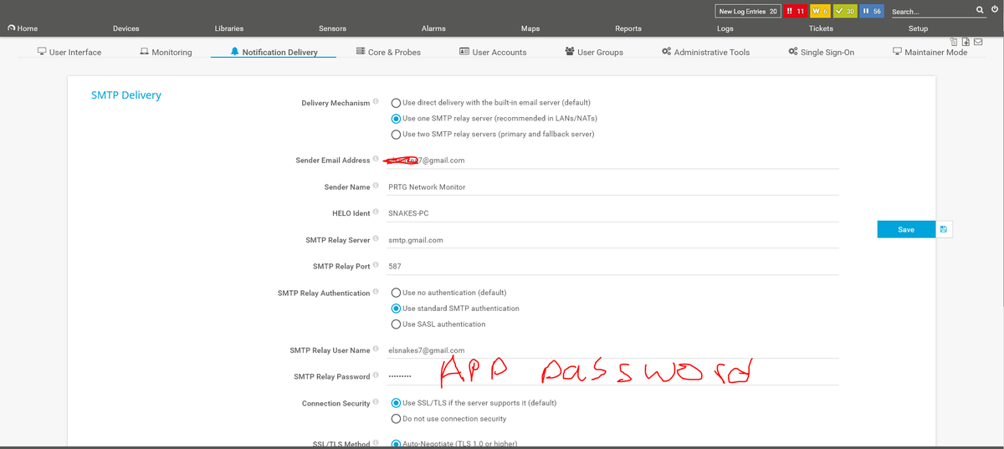This screenshot has height=449, width=1004.
Task: Select Auto-Negotiate TLS method option
Action: 397,444
